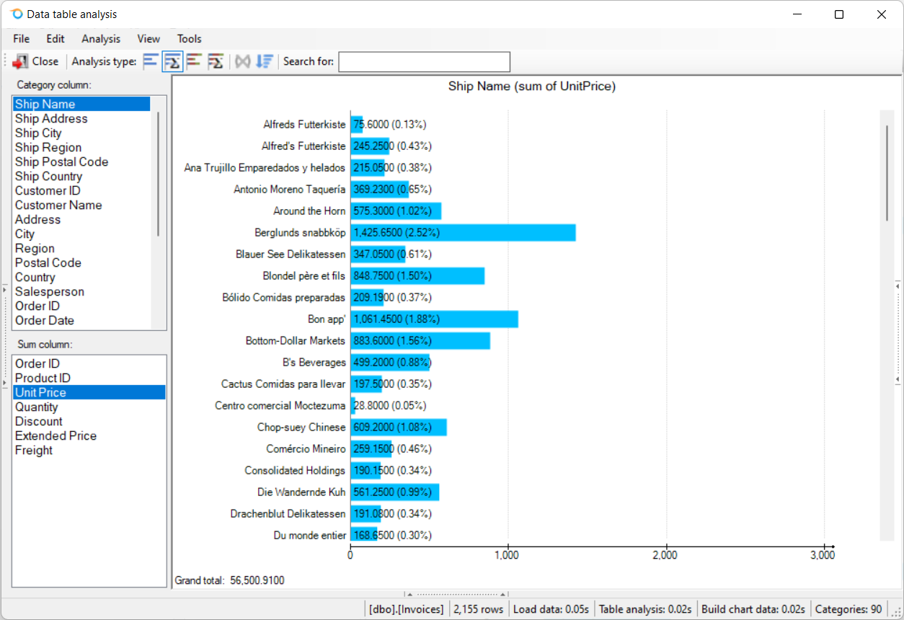Open the File menu
Viewport: 904px width, 620px height.
click(21, 39)
